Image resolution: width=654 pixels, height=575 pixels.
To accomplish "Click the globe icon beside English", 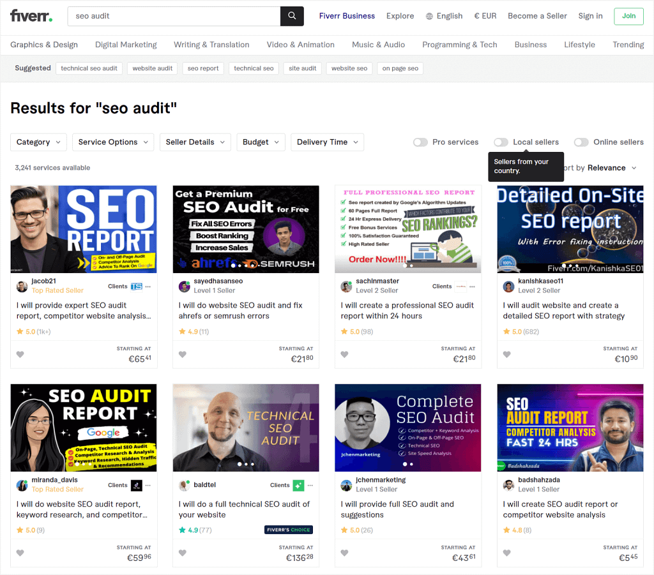I will (x=429, y=16).
